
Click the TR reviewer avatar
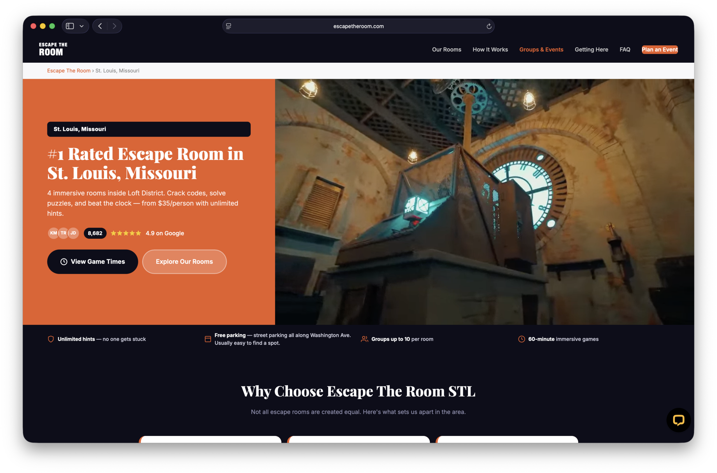63,233
